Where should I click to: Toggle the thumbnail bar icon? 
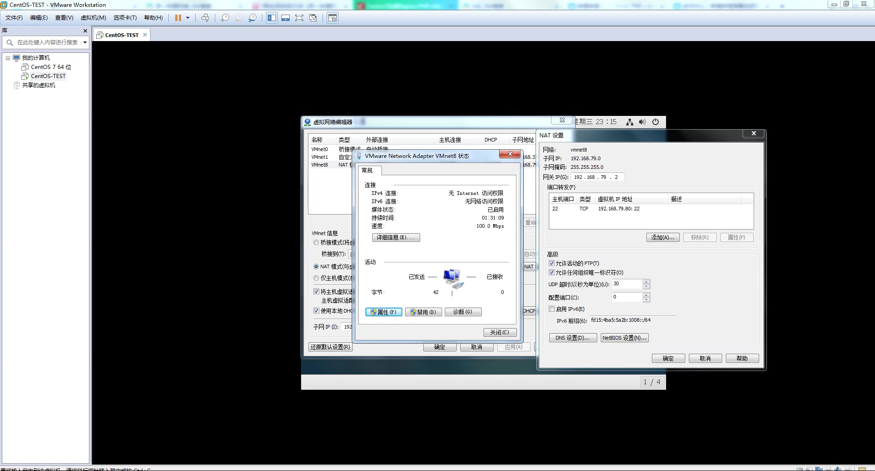286,18
